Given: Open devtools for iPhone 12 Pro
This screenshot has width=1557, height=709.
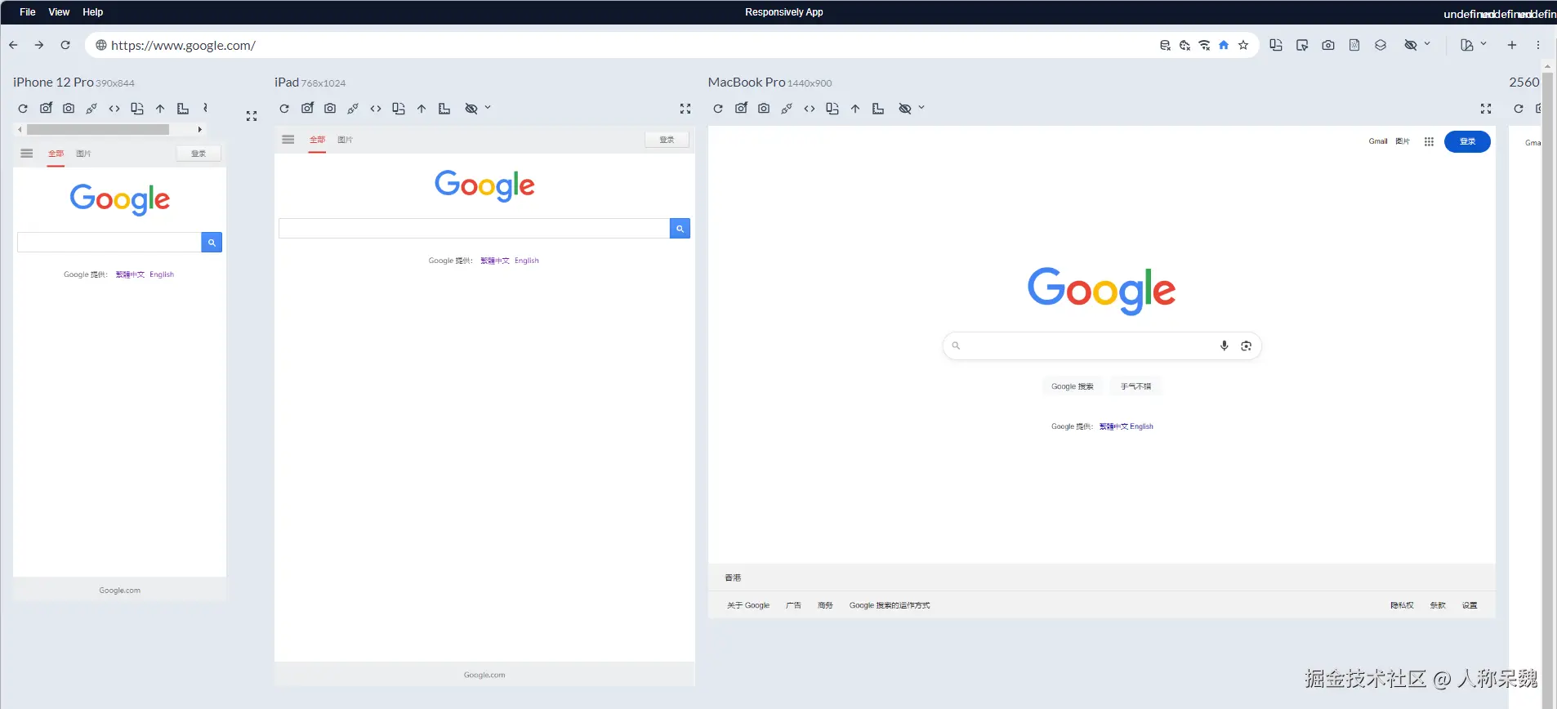Looking at the screenshot, I should 114,109.
